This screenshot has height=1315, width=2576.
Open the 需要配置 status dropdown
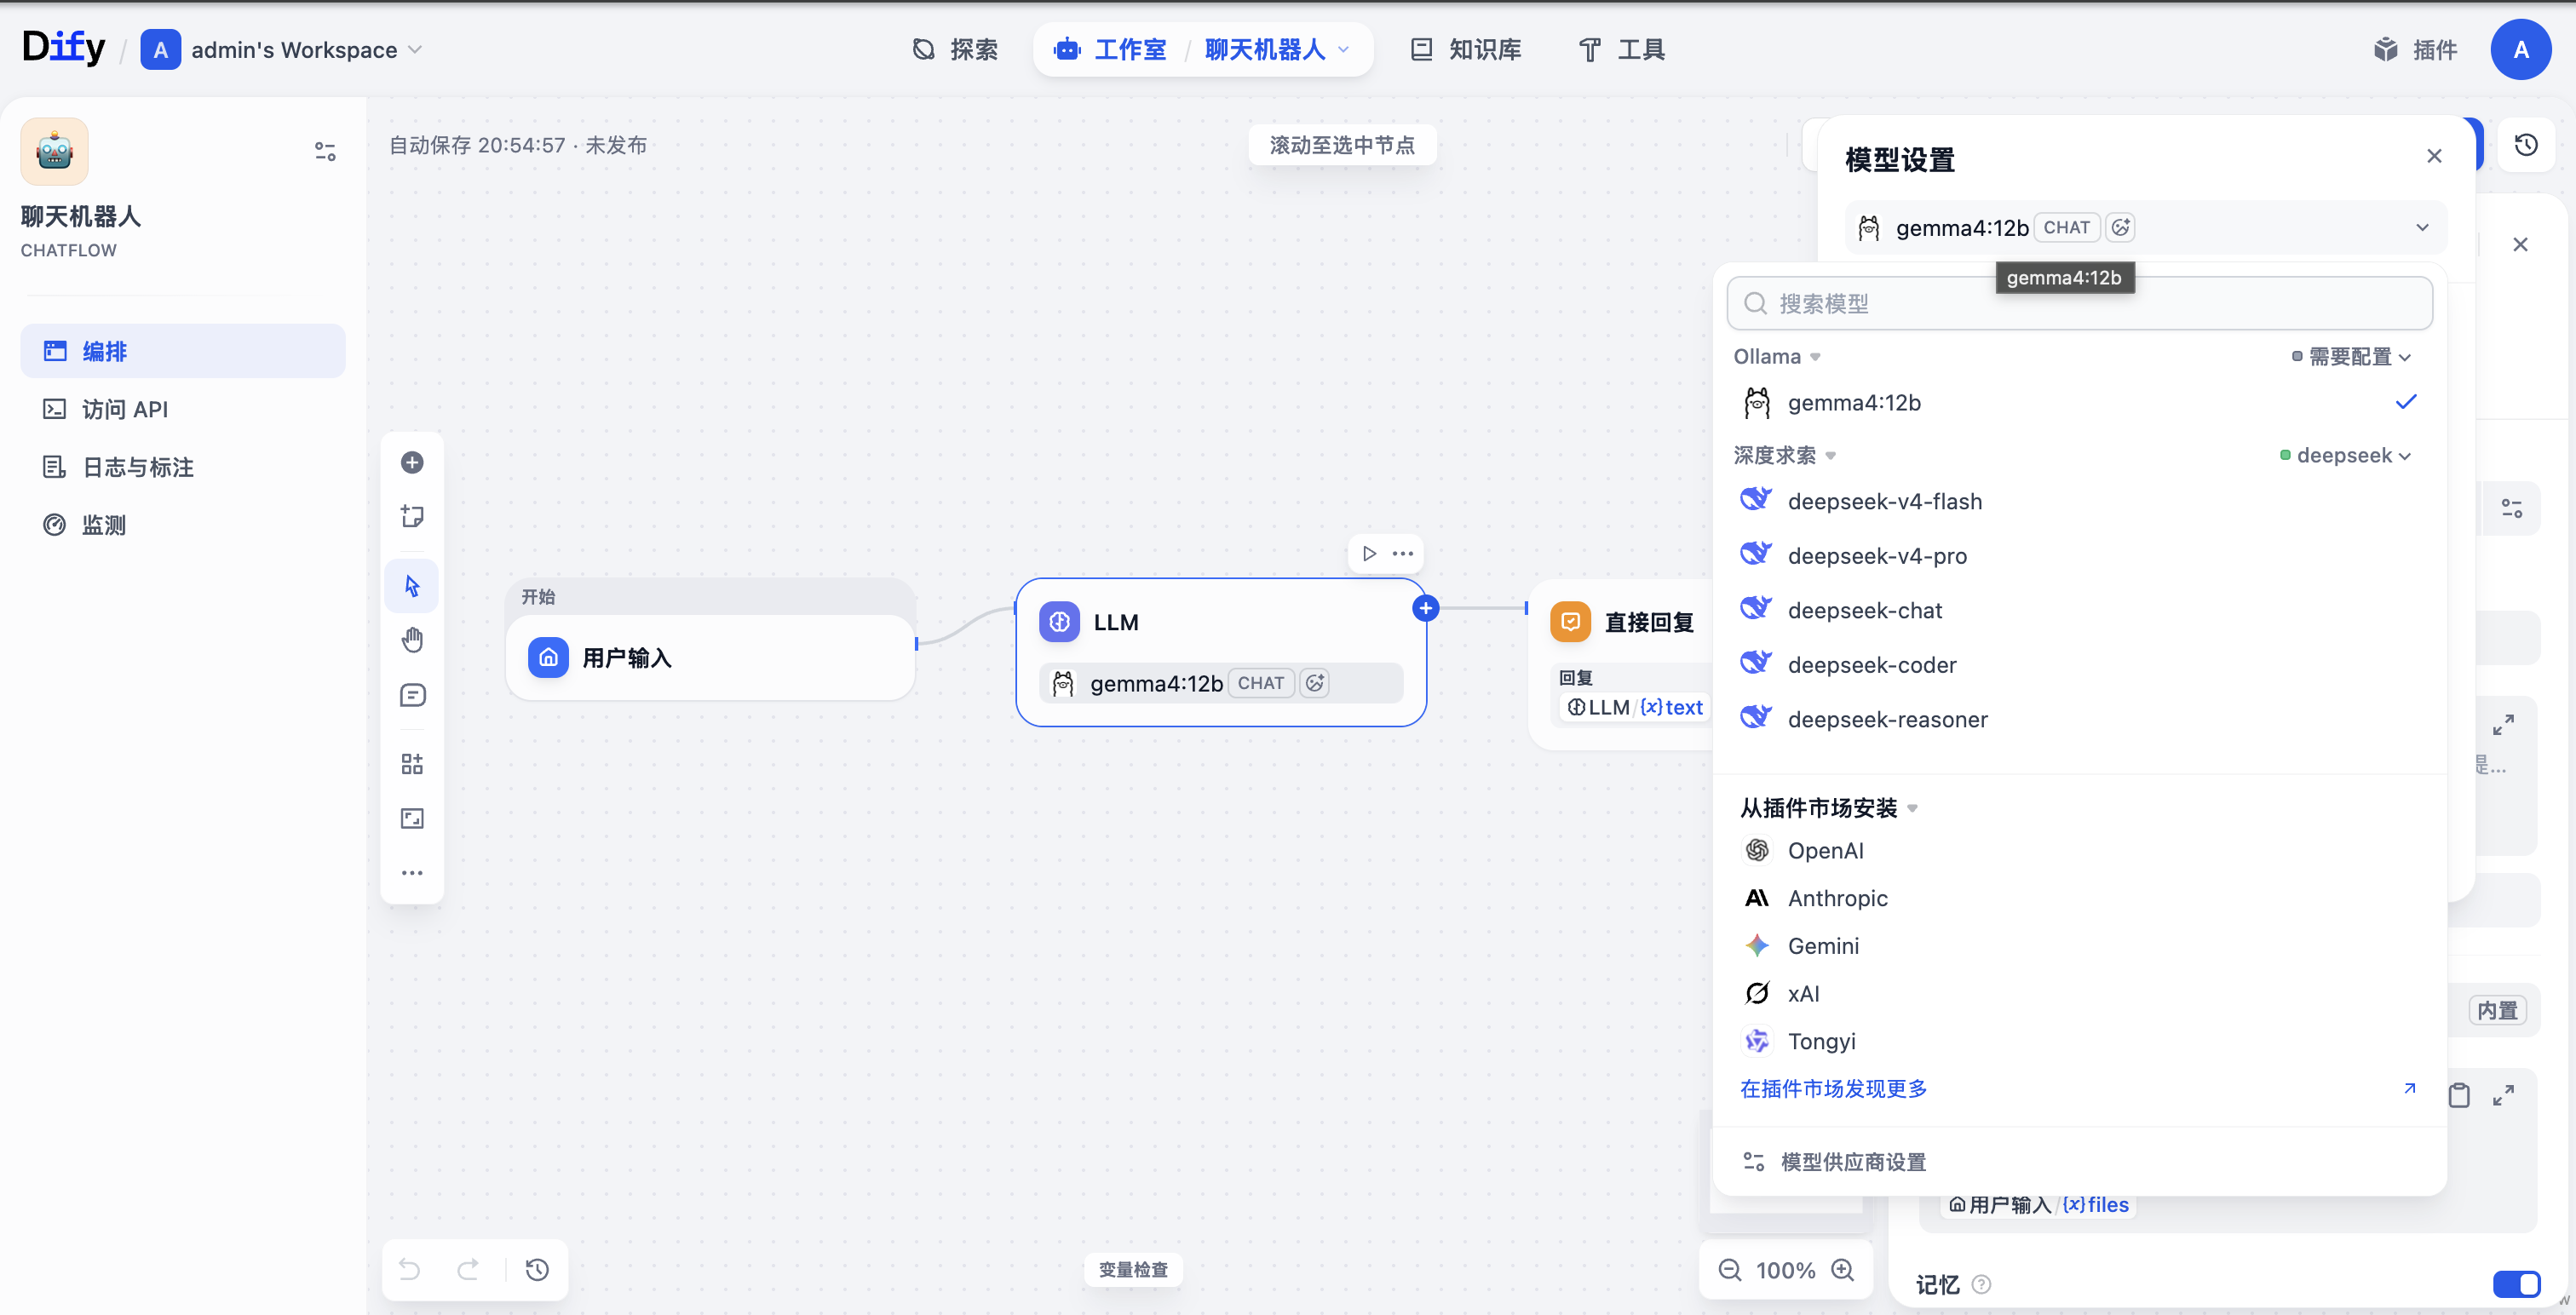point(2351,356)
